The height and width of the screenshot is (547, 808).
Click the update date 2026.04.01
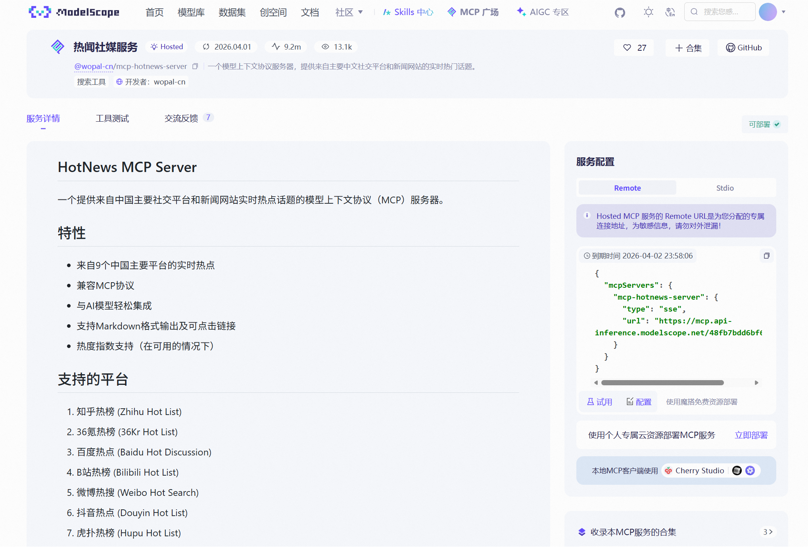pyautogui.click(x=226, y=47)
